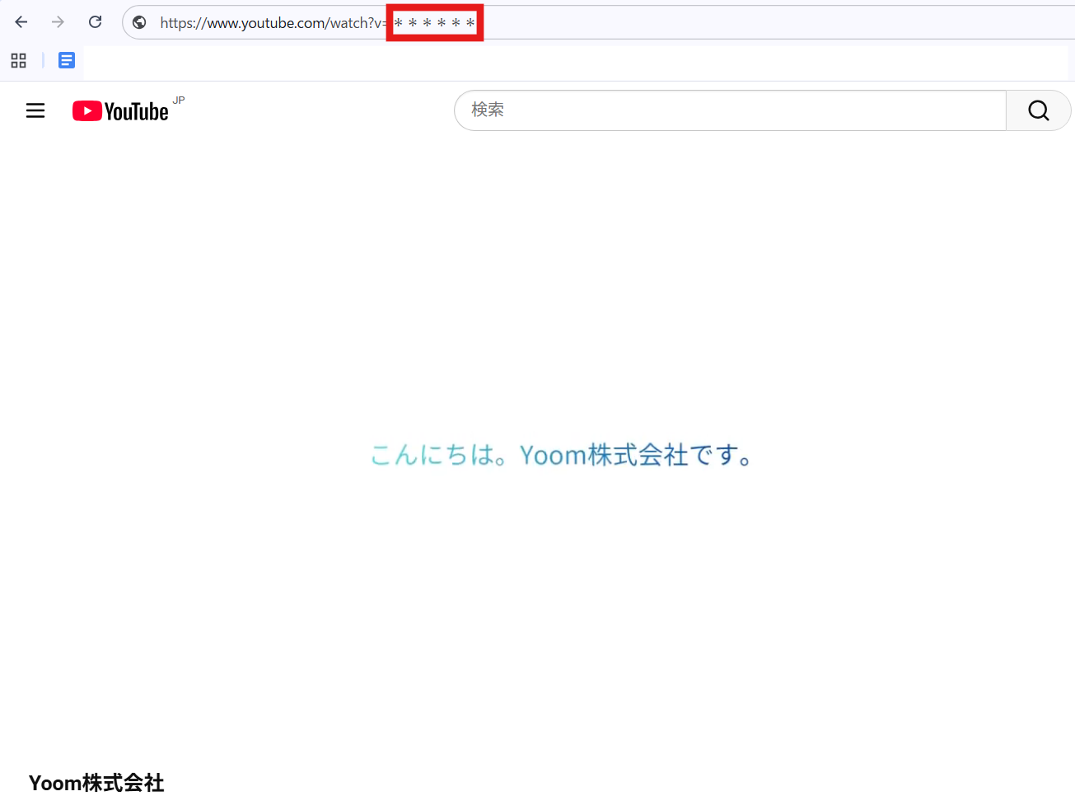Viewport: 1075px width, 796px height.
Task: Click the magnifier search button
Action: click(1038, 110)
